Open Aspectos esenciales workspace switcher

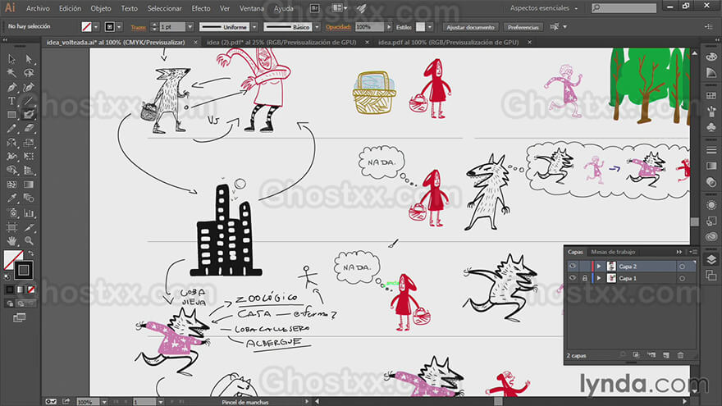click(543, 8)
